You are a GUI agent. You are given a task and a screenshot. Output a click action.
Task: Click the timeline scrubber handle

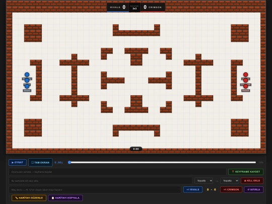click(70, 162)
